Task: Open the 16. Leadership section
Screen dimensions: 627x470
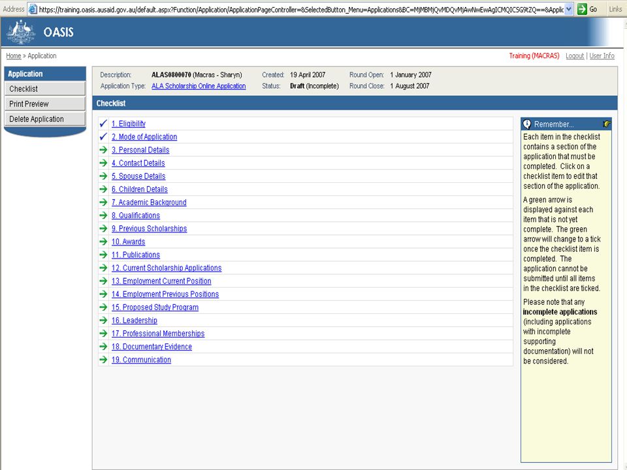Action: 135,320
